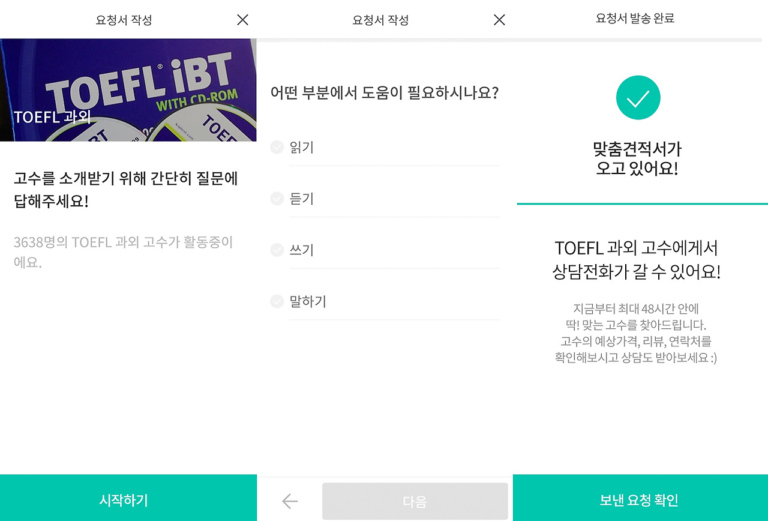Click the green checkmark success icon
Screen dimensions: 768x521
(638, 97)
